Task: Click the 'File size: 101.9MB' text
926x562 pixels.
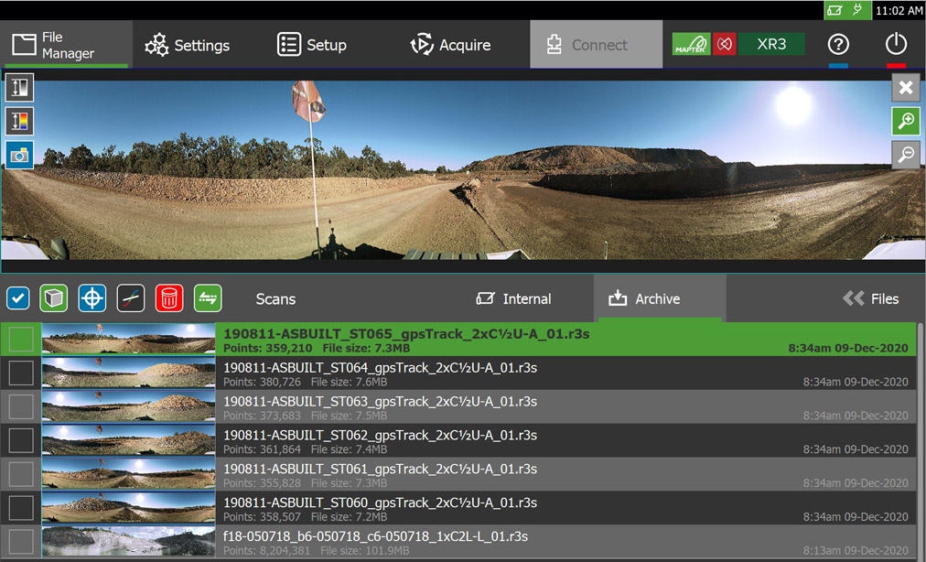Action: tap(364, 550)
